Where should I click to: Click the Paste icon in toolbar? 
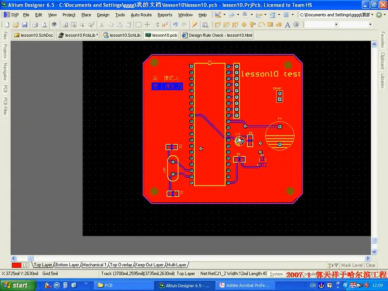[119, 25]
